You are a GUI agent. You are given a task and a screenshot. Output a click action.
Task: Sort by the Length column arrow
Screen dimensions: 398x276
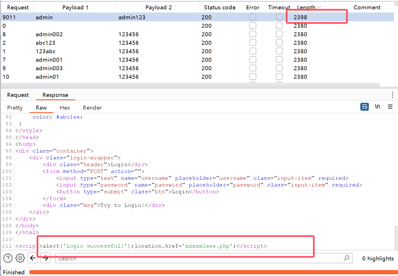[x=319, y=7]
